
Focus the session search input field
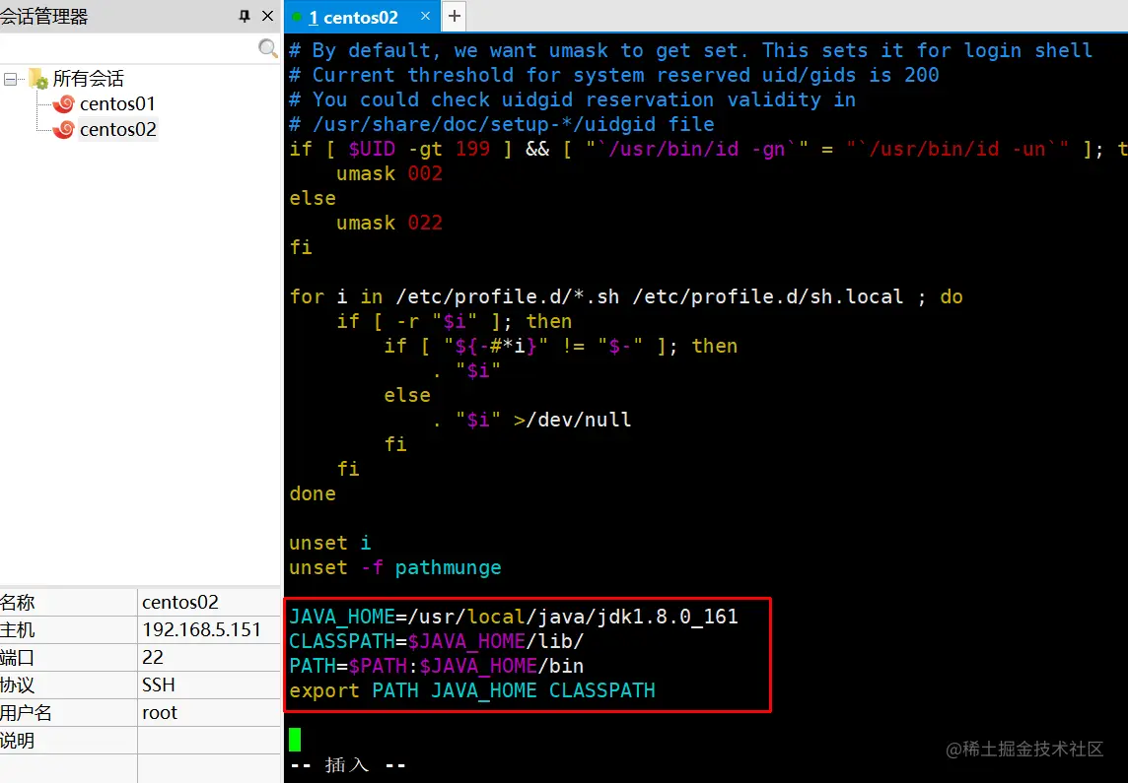(x=128, y=48)
